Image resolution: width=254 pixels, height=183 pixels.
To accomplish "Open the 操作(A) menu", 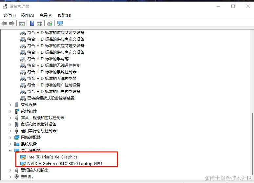I will (x=27, y=15).
